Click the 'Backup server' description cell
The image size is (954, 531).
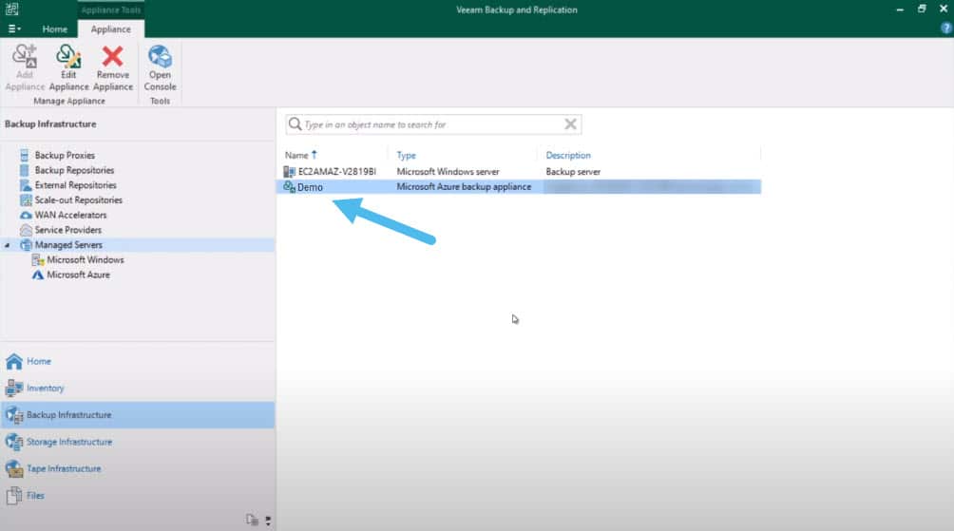[x=573, y=172]
